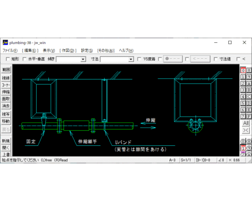This screenshot has width=252, height=201.
Task: Select layer 9 button
Action: pos(249,77)
